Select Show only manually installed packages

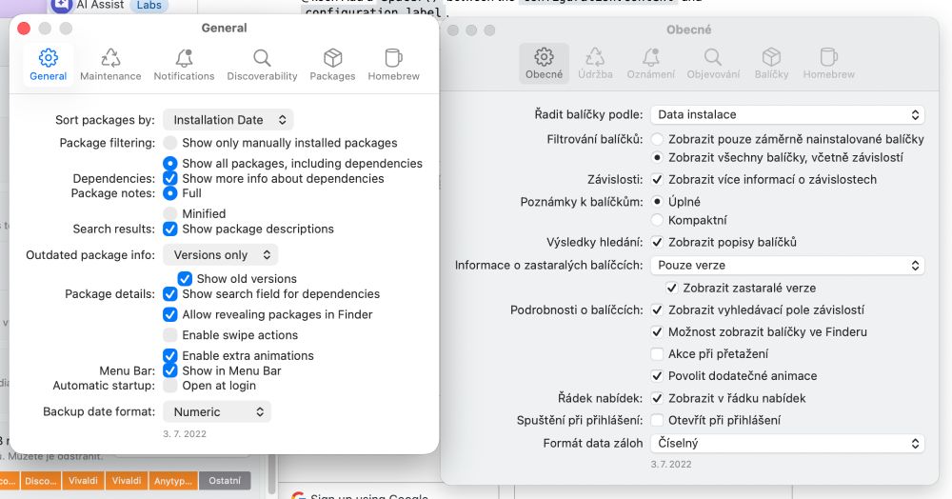170,143
